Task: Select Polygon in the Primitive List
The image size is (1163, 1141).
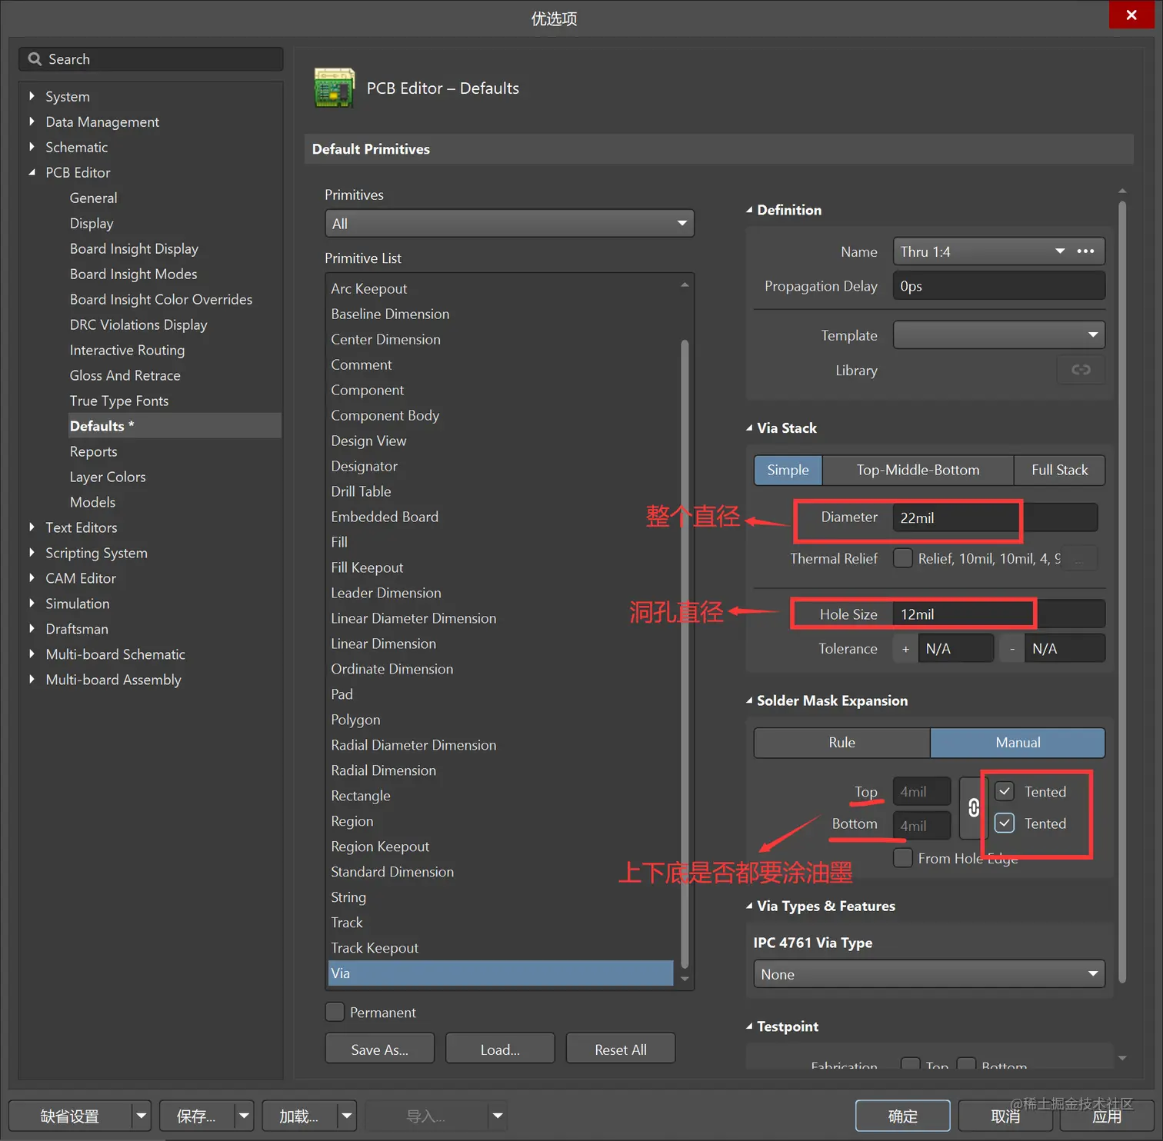Action: coord(501,719)
